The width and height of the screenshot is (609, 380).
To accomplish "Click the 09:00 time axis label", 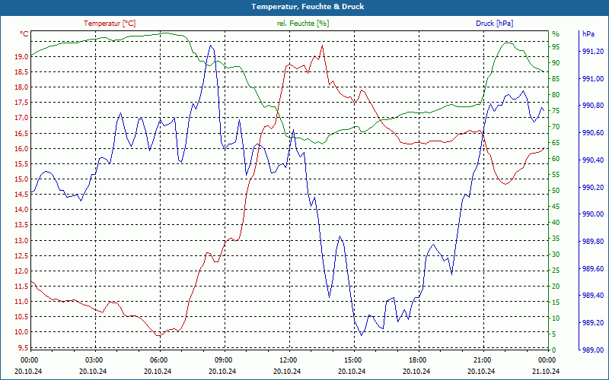I will point(223,360).
